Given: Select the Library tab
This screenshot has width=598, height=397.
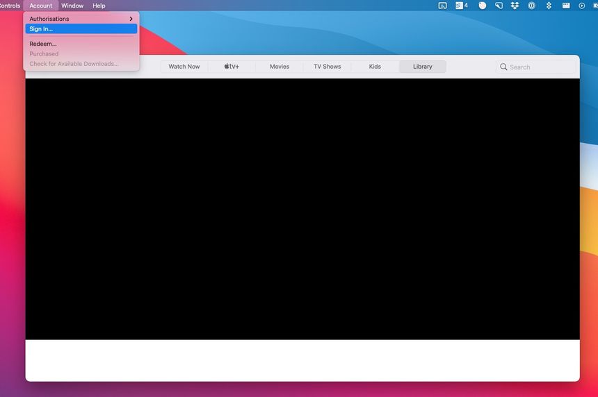Looking at the screenshot, I should point(422,67).
